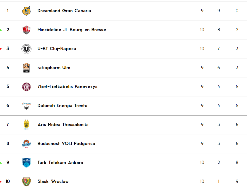Image resolution: width=247 pixels, height=190 pixels.
Task: Click the JL Bourg en Bresse logo
Action: pos(26,30)
